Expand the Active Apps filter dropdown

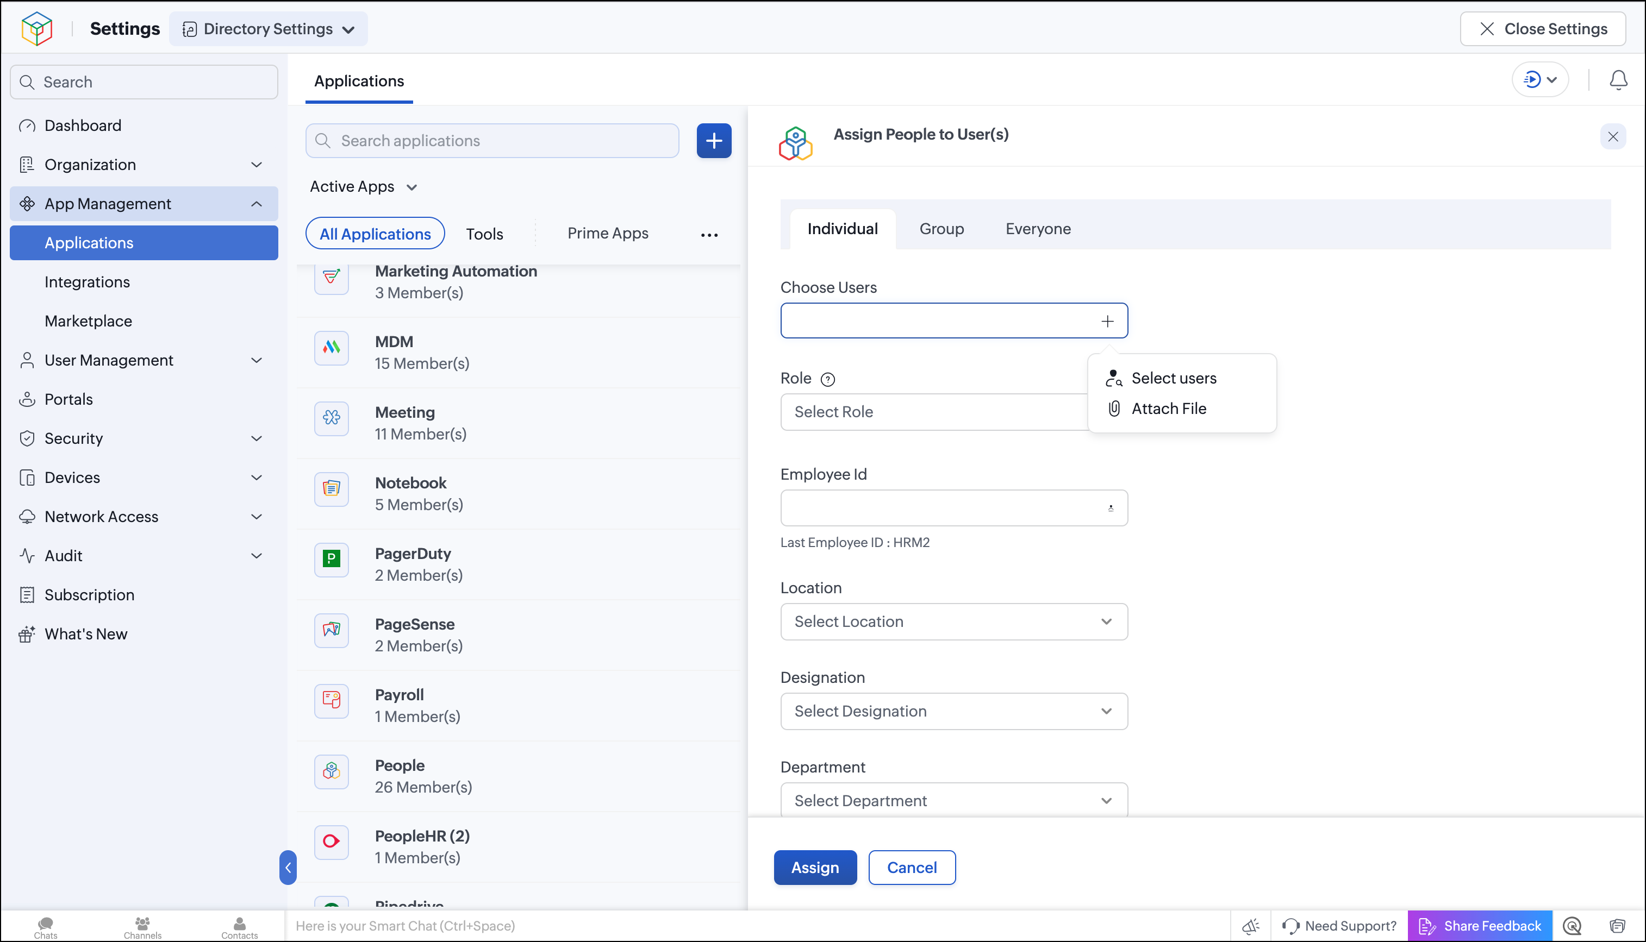click(363, 187)
